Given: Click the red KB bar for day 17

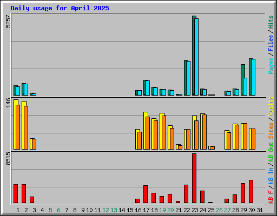Looking at the screenshot, I should [x=146, y=194].
